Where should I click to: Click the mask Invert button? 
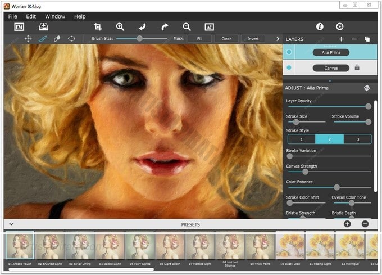(x=253, y=38)
